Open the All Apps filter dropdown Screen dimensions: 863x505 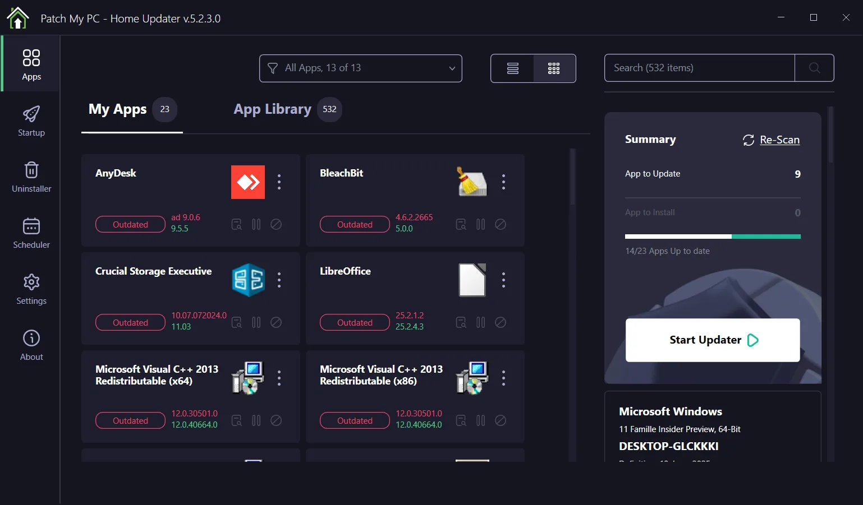point(360,68)
